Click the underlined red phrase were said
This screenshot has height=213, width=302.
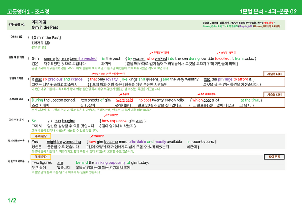124,100
